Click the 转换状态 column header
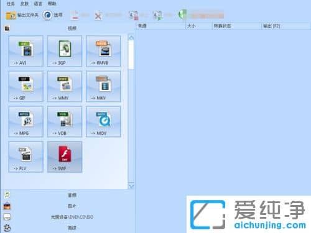 point(236,26)
